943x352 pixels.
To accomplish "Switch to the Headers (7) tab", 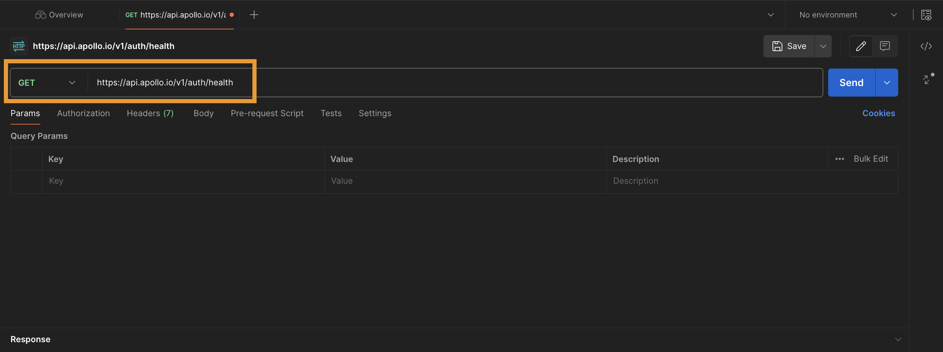I will pos(150,113).
